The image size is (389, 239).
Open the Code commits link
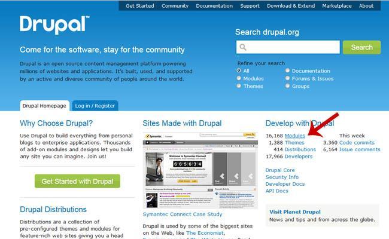click(357, 143)
